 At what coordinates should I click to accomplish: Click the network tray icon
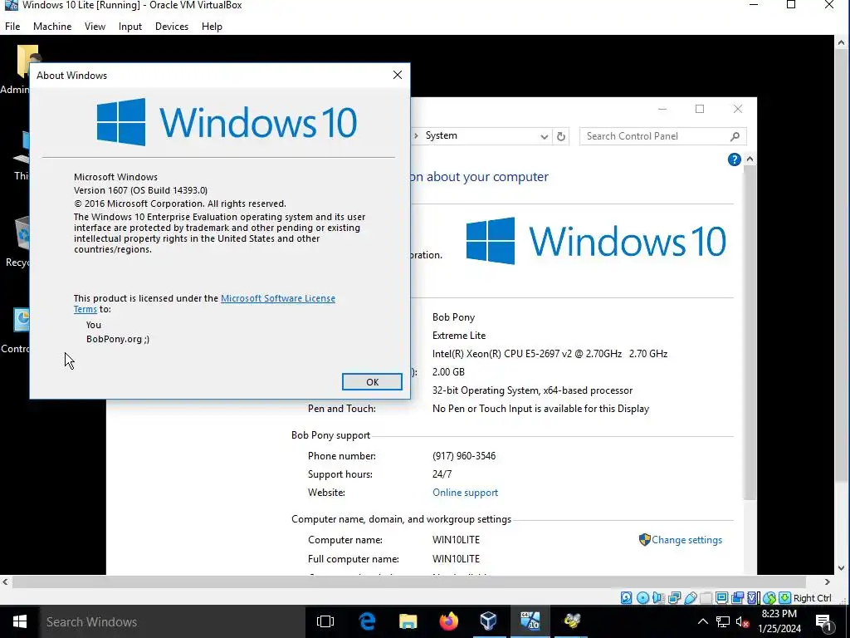click(x=723, y=621)
